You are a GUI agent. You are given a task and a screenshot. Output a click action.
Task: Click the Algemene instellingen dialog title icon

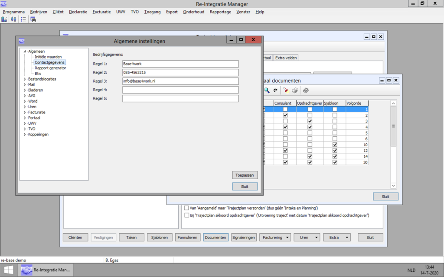point(22,41)
